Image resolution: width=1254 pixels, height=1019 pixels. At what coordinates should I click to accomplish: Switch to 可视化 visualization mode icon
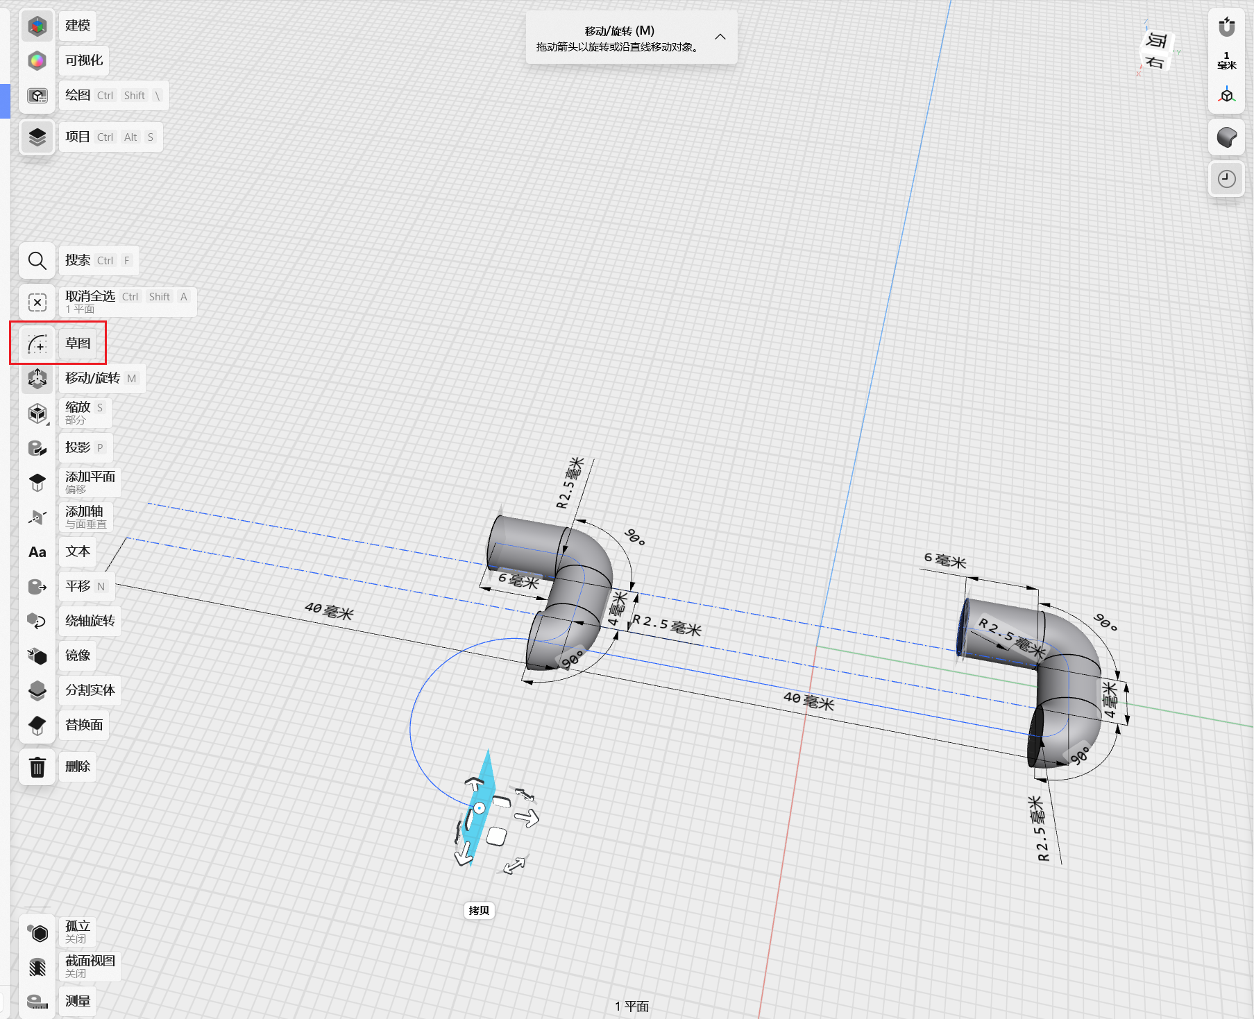pyautogui.click(x=37, y=61)
